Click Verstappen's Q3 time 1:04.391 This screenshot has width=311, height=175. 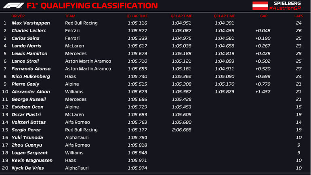[x=225, y=23]
